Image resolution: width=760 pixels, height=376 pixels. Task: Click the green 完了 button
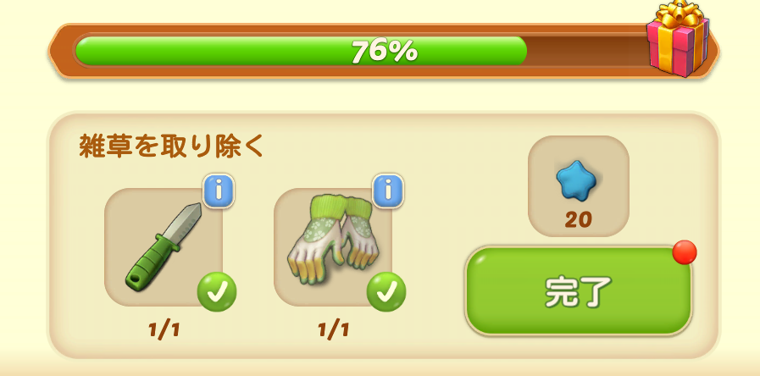click(579, 290)
